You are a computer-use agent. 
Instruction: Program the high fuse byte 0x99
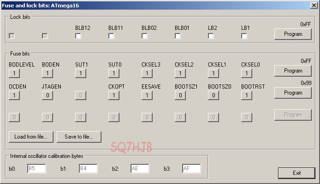(x=293, y=93)
